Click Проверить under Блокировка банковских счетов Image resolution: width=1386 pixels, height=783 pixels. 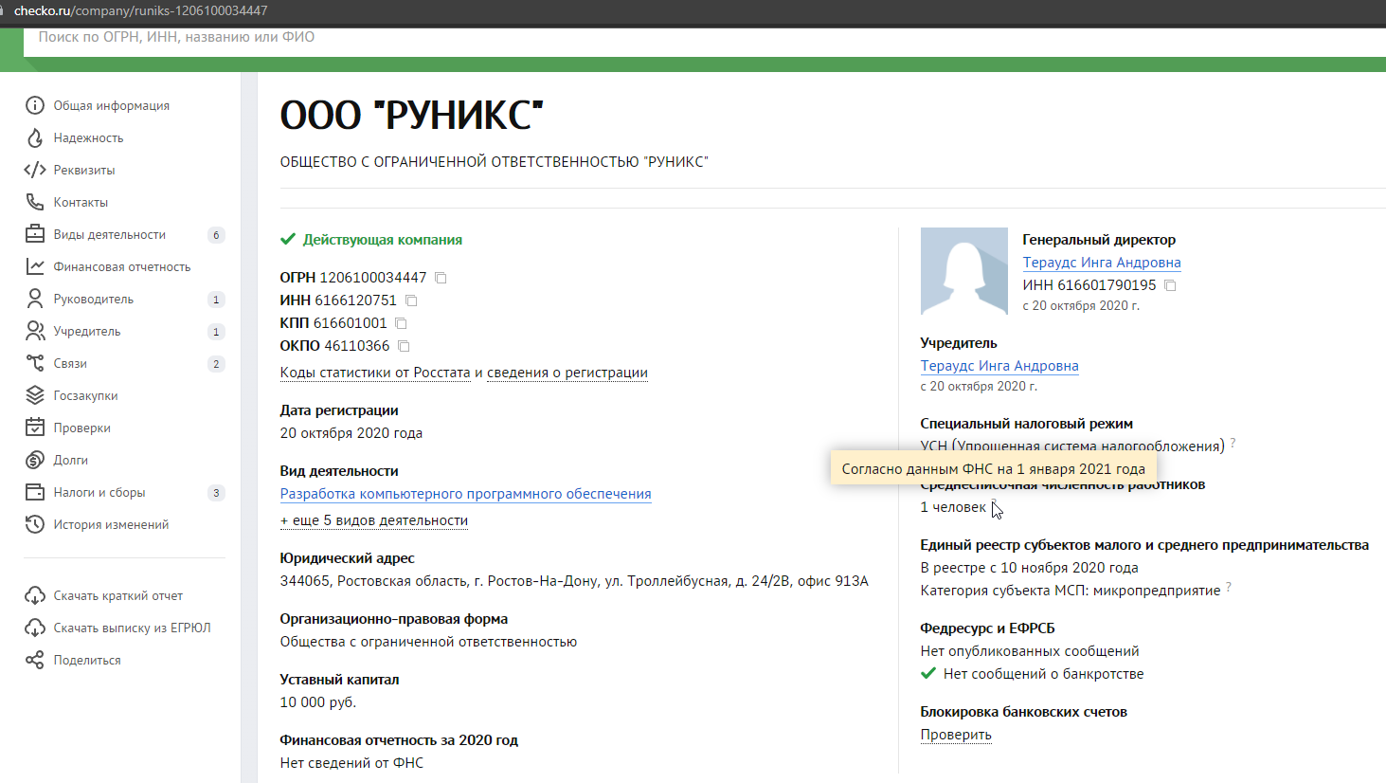coord(956,735)
